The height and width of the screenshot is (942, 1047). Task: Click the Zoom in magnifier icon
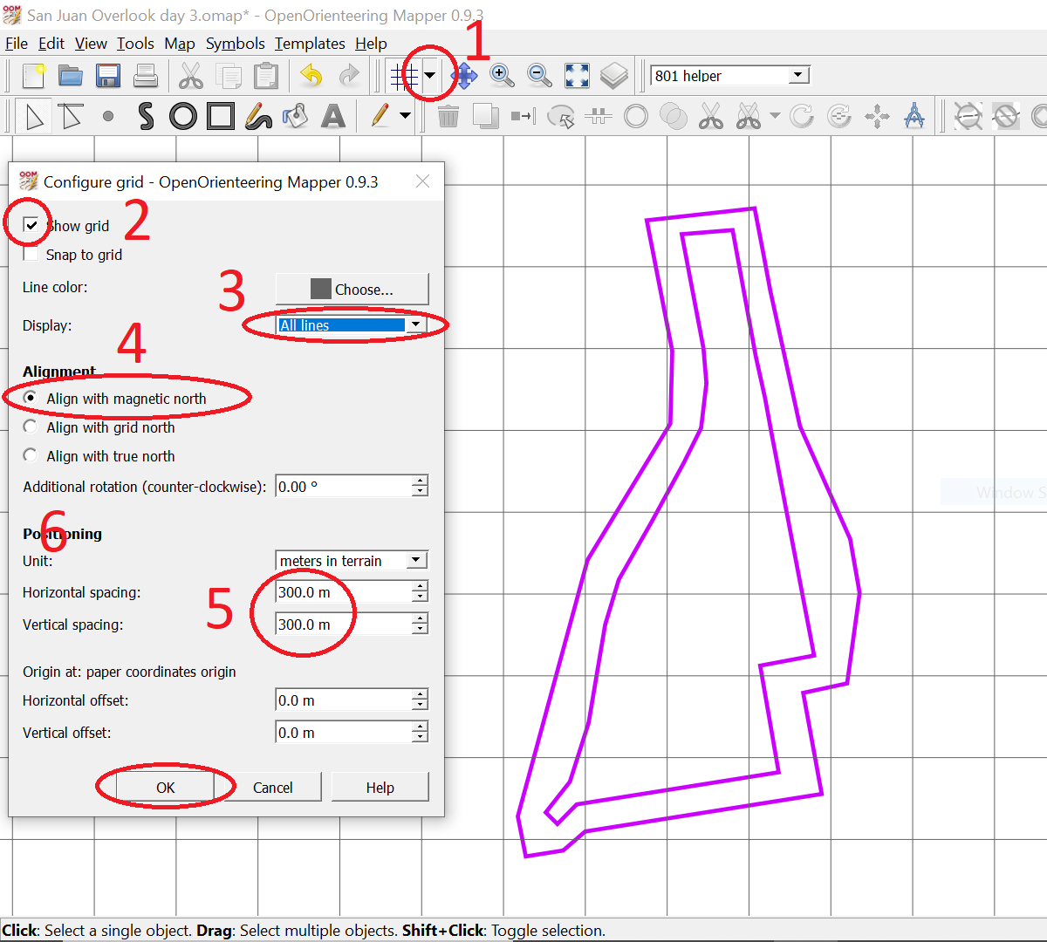coord(502,76)
